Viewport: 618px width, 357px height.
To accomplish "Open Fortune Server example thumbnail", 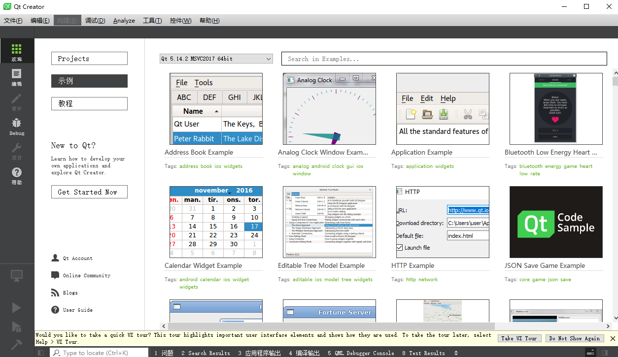I will click(329, 311).
